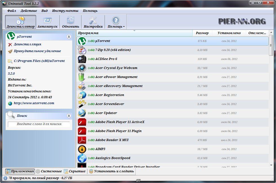The width and height of the screenshot is (276, 183).
Task: Select row text Adobe Reader X MUI
Action: 112,140
